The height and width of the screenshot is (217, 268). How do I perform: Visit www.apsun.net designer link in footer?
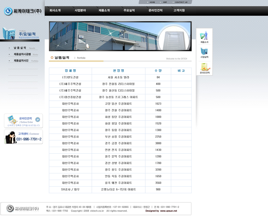(x=169, y=211)
